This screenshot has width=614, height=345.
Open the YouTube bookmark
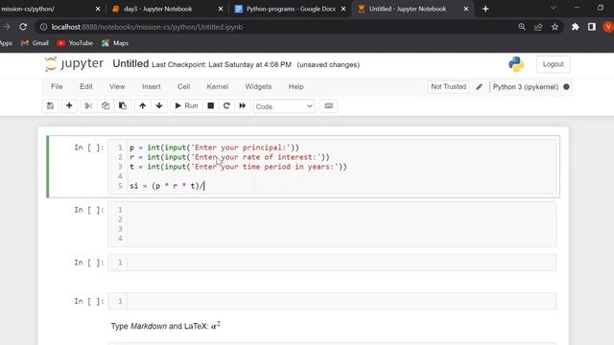75,43
